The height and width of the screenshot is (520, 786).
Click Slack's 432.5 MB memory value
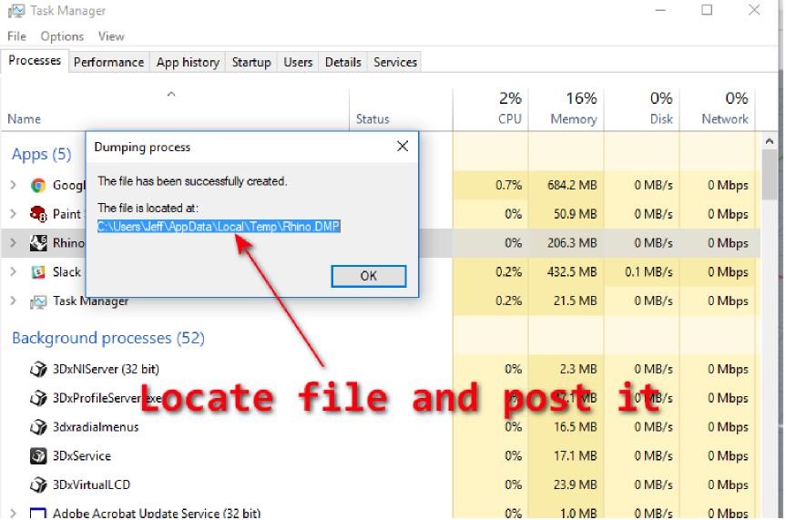[x=572, y=271]
